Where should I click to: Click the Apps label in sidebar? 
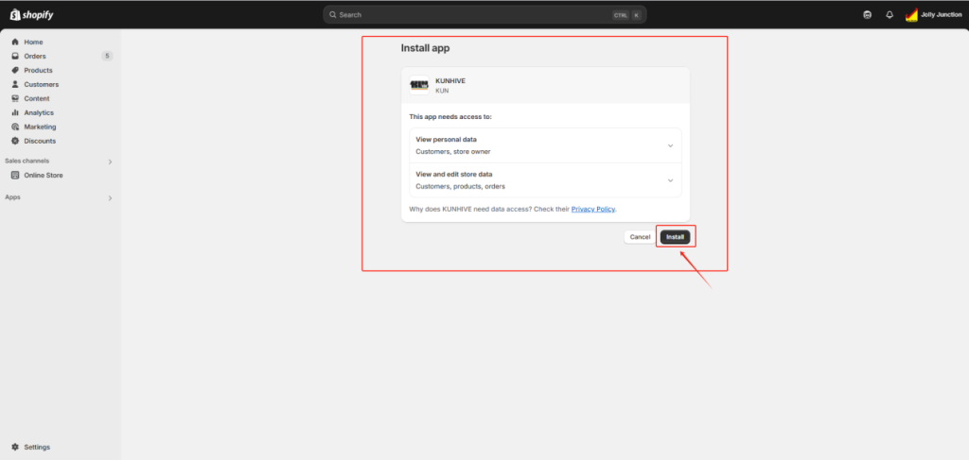(12, 197)
